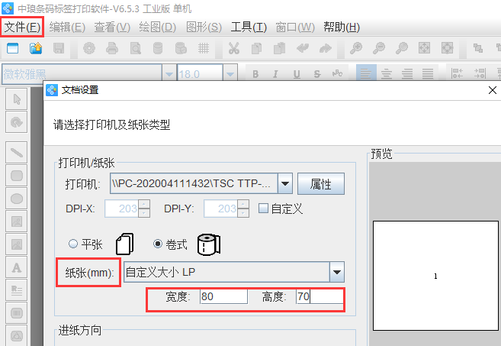Select the arrow pointer tool
The width and height of the screenshot is (501, 346).
tap(16, 99)
